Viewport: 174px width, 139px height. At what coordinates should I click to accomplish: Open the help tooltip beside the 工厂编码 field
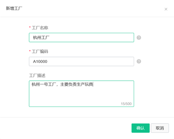click(x=139, y=61)
